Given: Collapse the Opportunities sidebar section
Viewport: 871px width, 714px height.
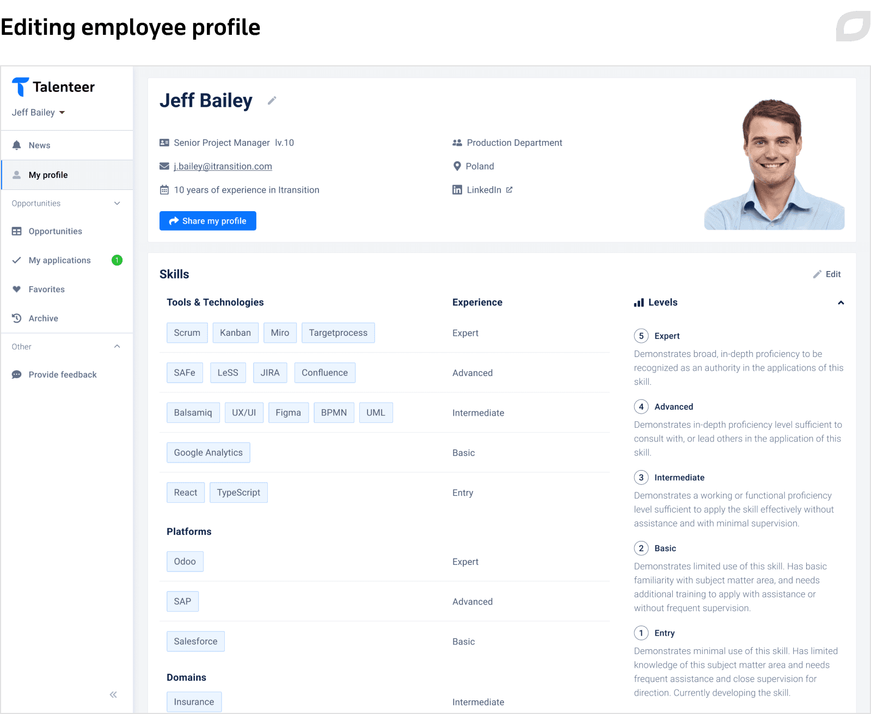Looking at the screenshot, I should tap(117, 204).
